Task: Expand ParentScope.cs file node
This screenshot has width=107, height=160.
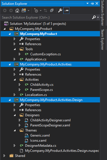Action: (x=19, y=90)
